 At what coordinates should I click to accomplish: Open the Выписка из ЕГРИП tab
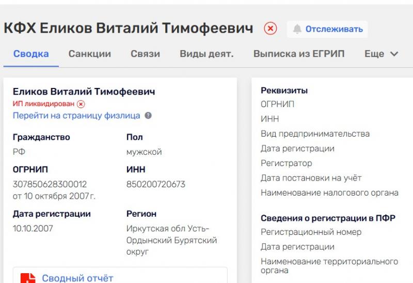click(x=299, y=54)
